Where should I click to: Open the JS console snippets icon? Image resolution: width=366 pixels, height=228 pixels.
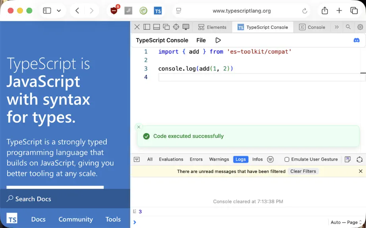point(348,160)
